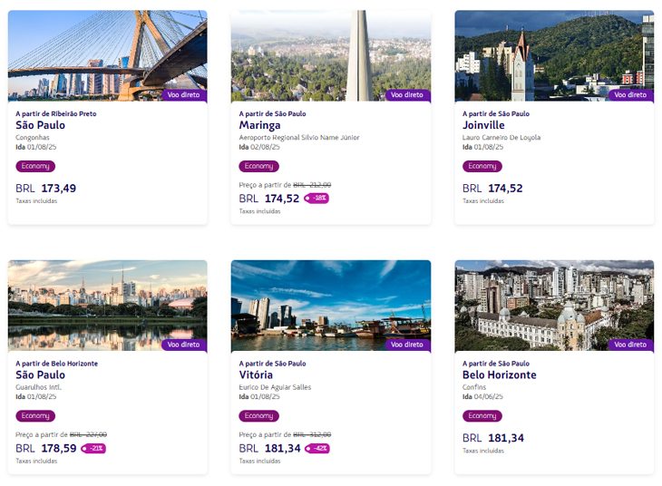Select the Joinville destination title

point(483,125)
